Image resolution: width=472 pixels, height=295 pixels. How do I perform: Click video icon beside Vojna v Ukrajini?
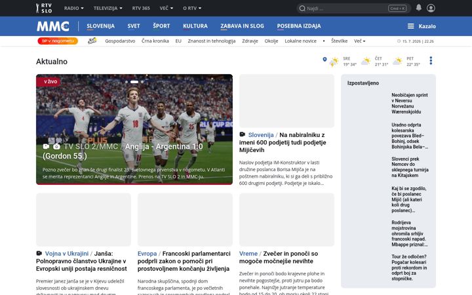39,253
